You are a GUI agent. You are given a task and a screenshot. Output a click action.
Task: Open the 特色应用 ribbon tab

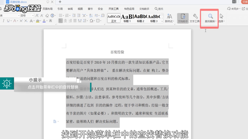click(x=129, y=9)
